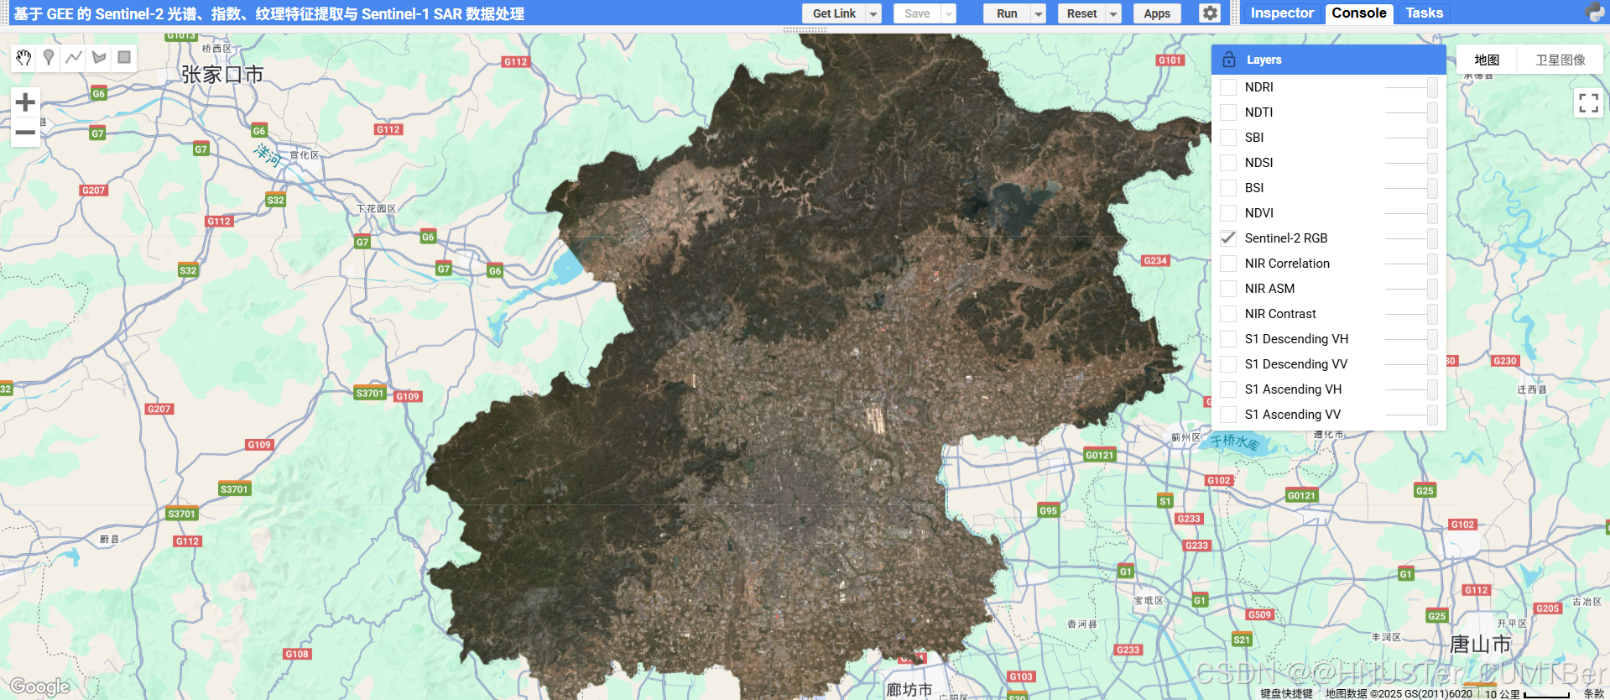Enable the BSI layer checkbox
Viewport: 1610px width, 700px height.
(1228, 188)
